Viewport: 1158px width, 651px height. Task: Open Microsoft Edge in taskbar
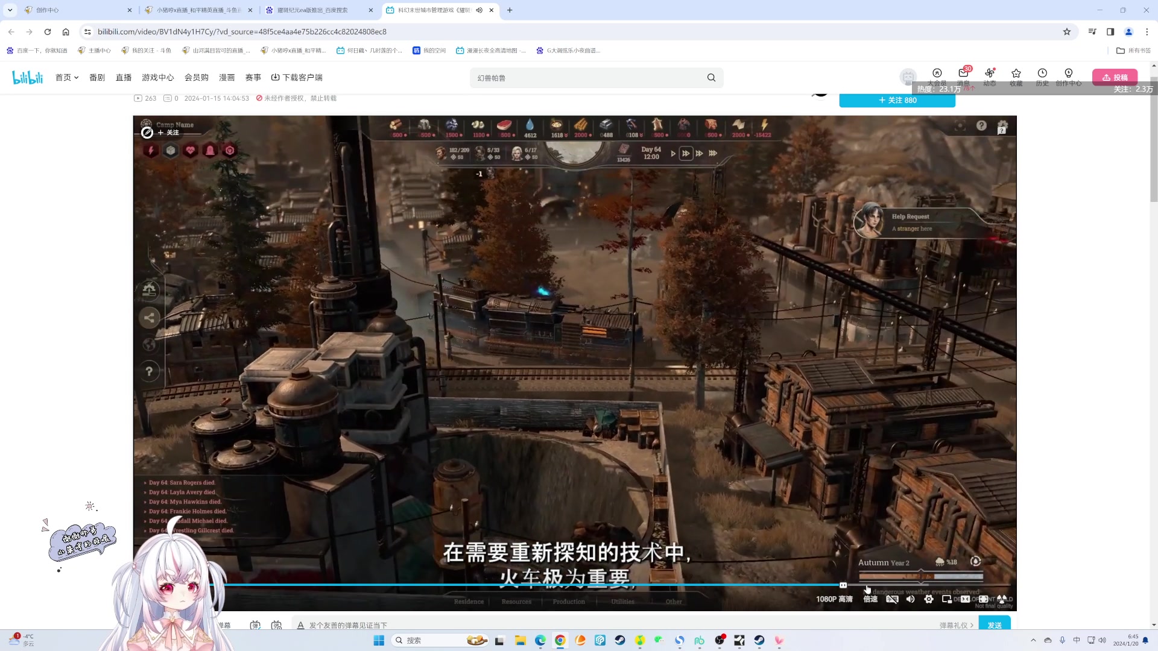click(x=540, y=640)
